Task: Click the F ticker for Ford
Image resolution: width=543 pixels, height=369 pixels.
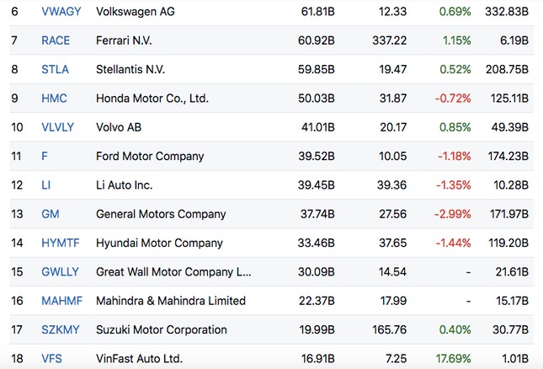Action: (x=45, y=156)
